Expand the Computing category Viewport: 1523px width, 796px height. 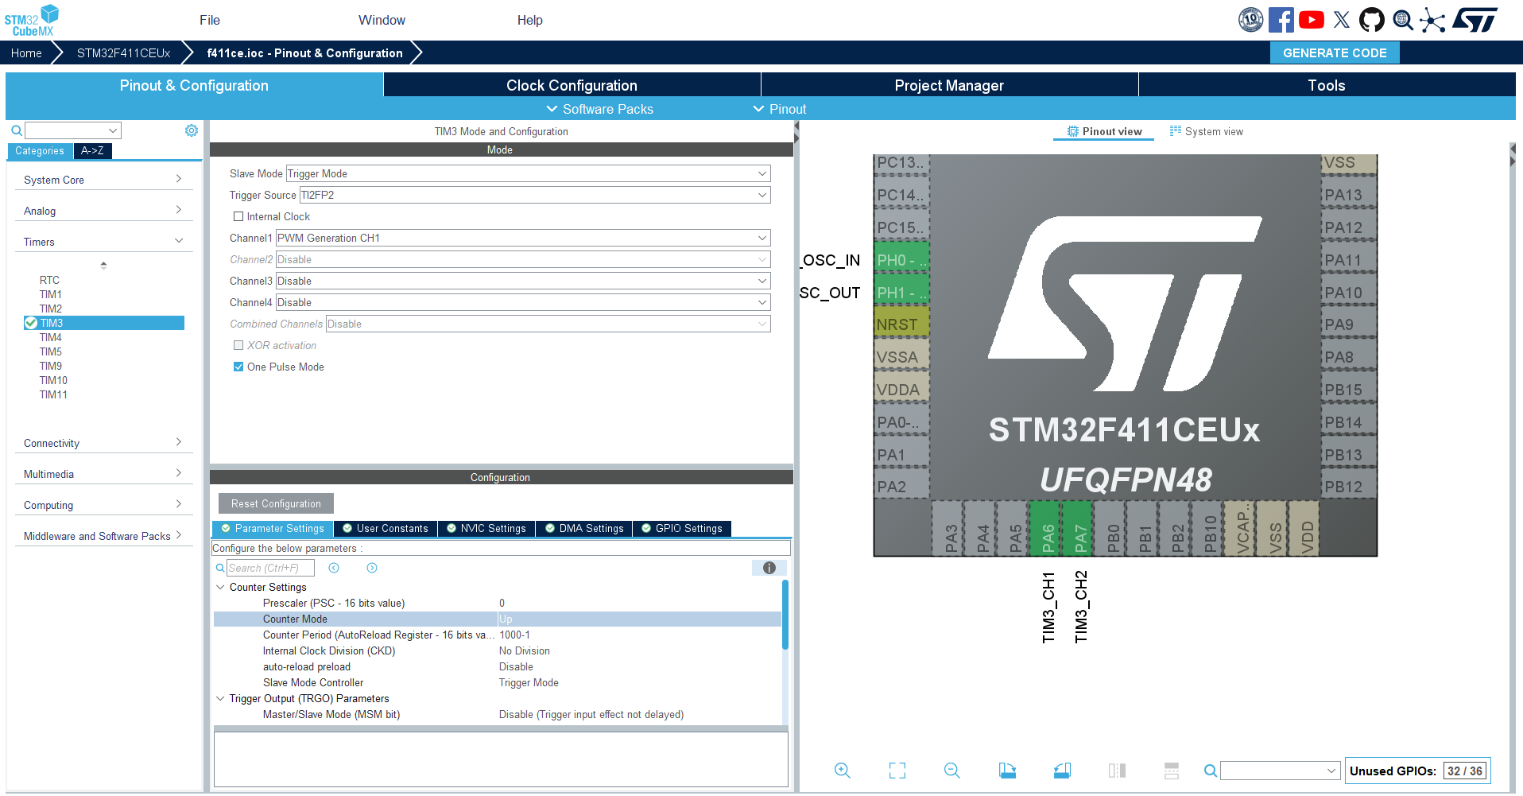pyautogui.click(x=103, y=505)
